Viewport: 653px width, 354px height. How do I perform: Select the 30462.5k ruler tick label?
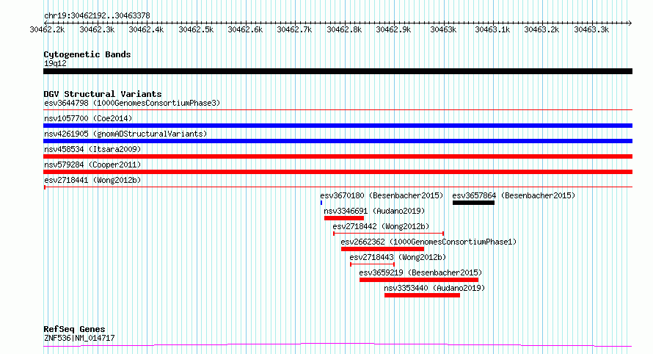coord(196,29)
